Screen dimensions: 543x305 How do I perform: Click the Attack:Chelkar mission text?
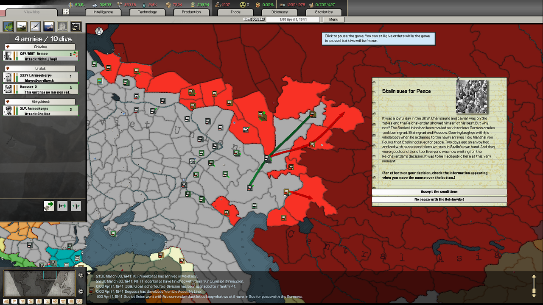pyautogui.click(x=37, y=114)
